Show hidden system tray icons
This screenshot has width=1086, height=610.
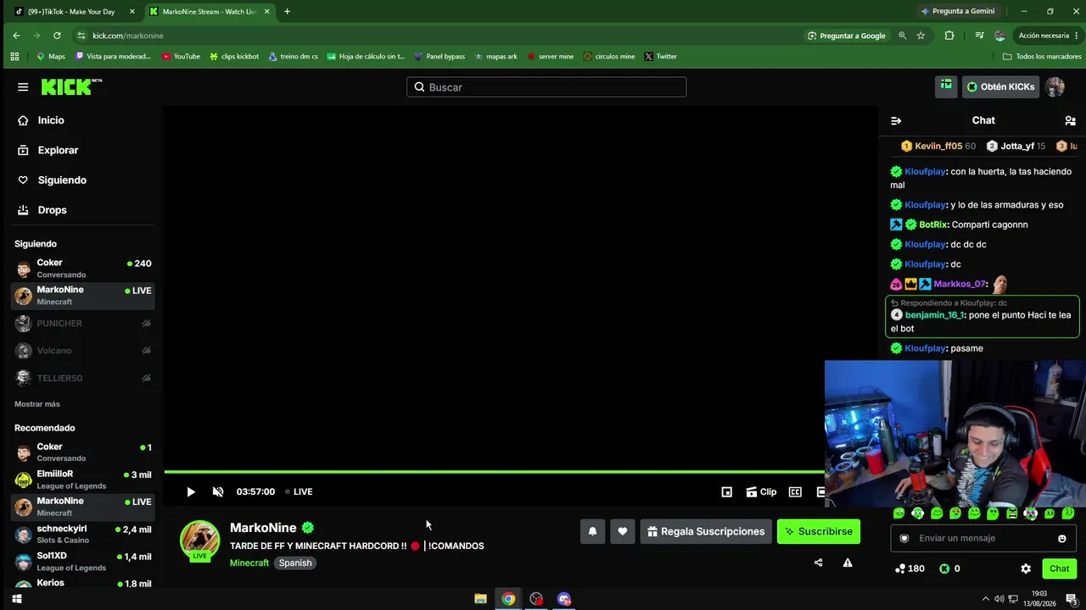[985, 599]
